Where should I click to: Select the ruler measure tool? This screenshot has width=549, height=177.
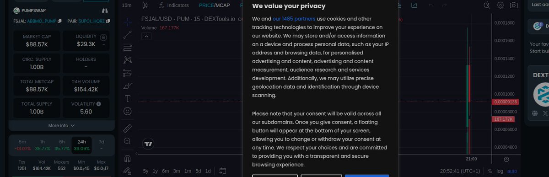coord(128,128)
